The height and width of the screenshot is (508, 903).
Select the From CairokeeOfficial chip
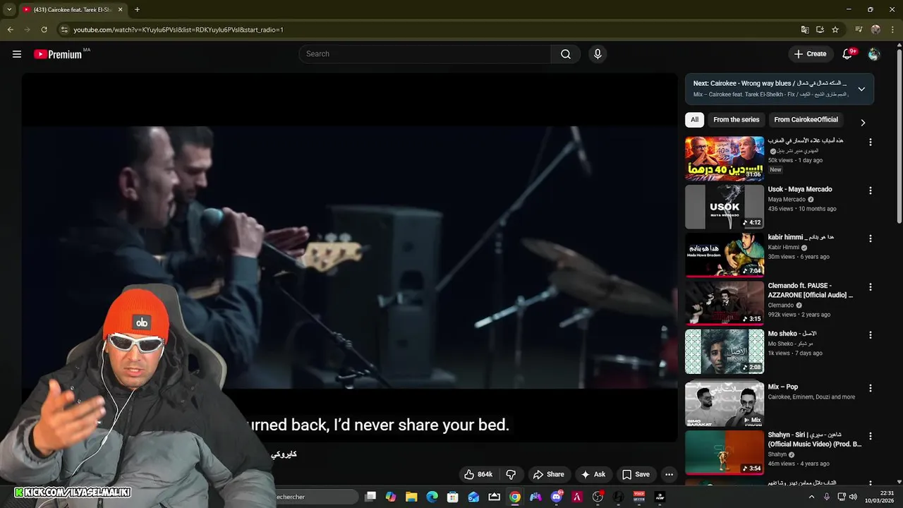806,120
